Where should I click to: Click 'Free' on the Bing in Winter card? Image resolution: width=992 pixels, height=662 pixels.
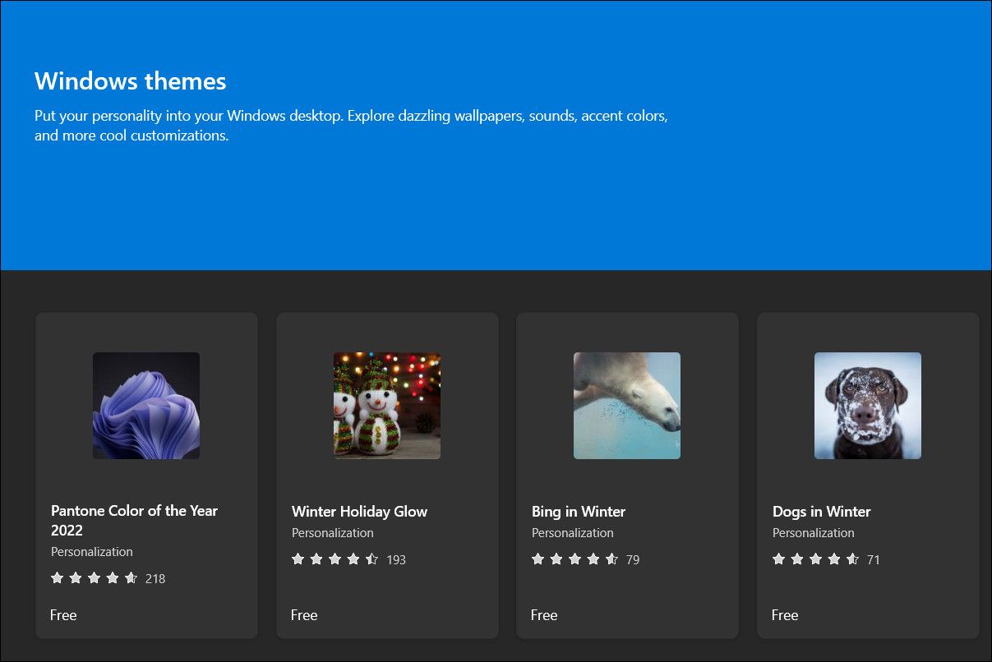click(x=544, y=614)
